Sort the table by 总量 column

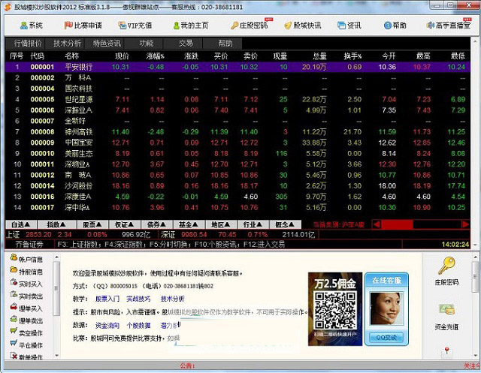319,56
